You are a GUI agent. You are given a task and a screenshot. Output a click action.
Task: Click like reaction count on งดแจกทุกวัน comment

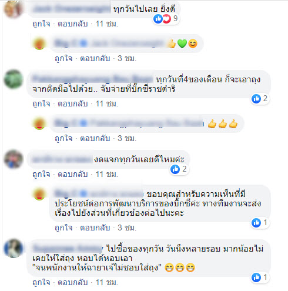pos(179,169)
